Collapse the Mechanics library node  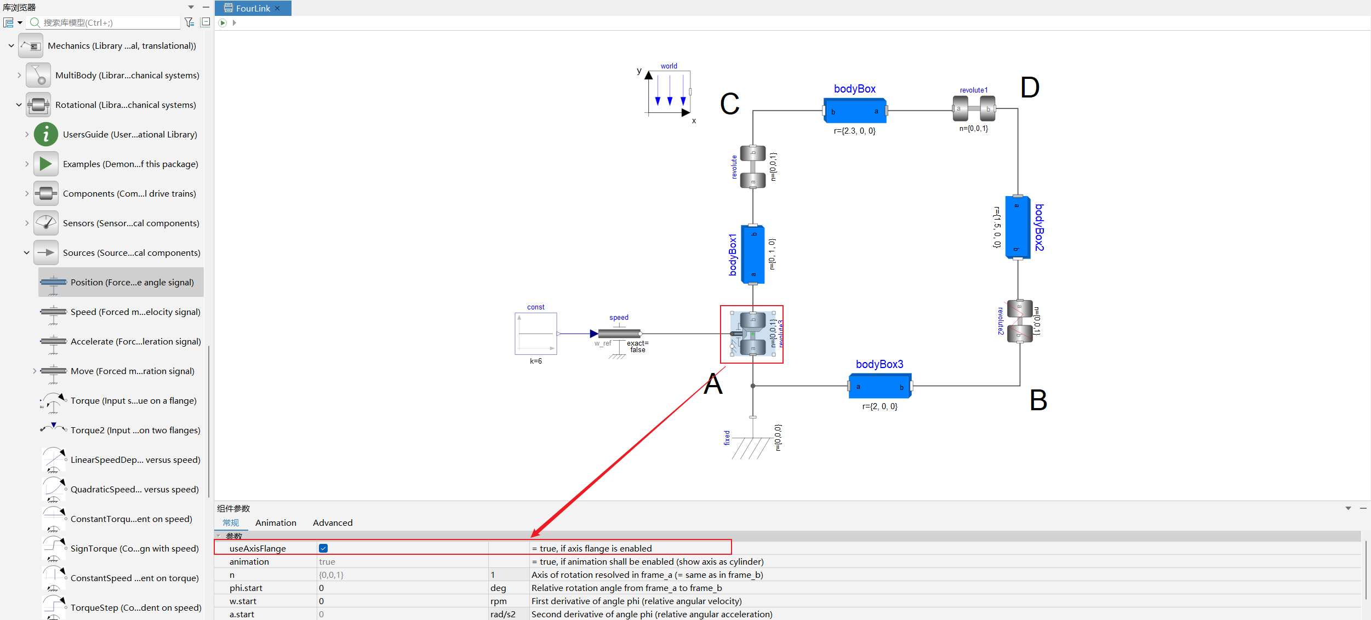[x=11, y=46]
